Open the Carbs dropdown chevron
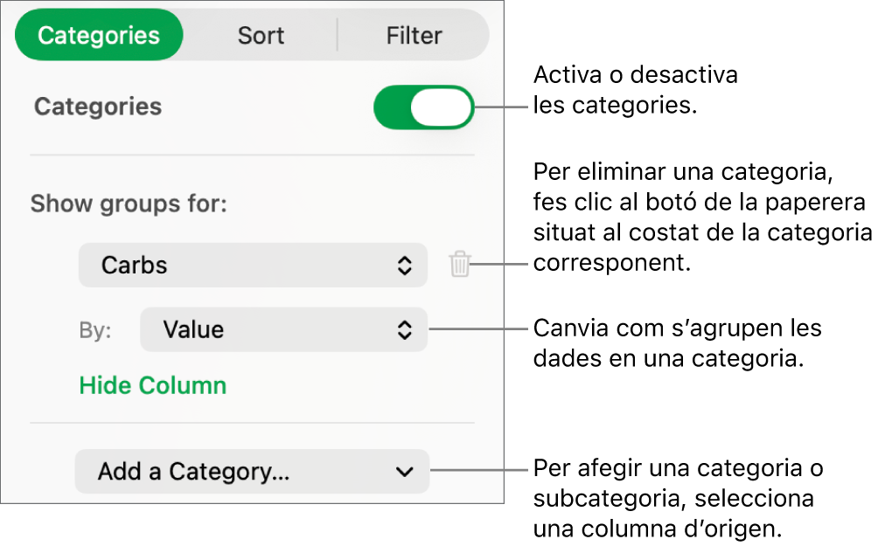This screenshot has width=885, height=546. (405, 265)
